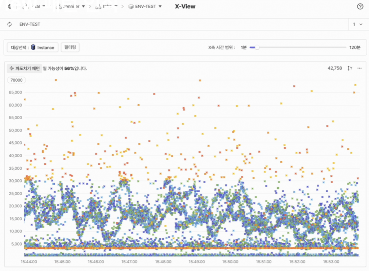
Task: Click the 15:49:00 time axis label
Action: (197, 262)
